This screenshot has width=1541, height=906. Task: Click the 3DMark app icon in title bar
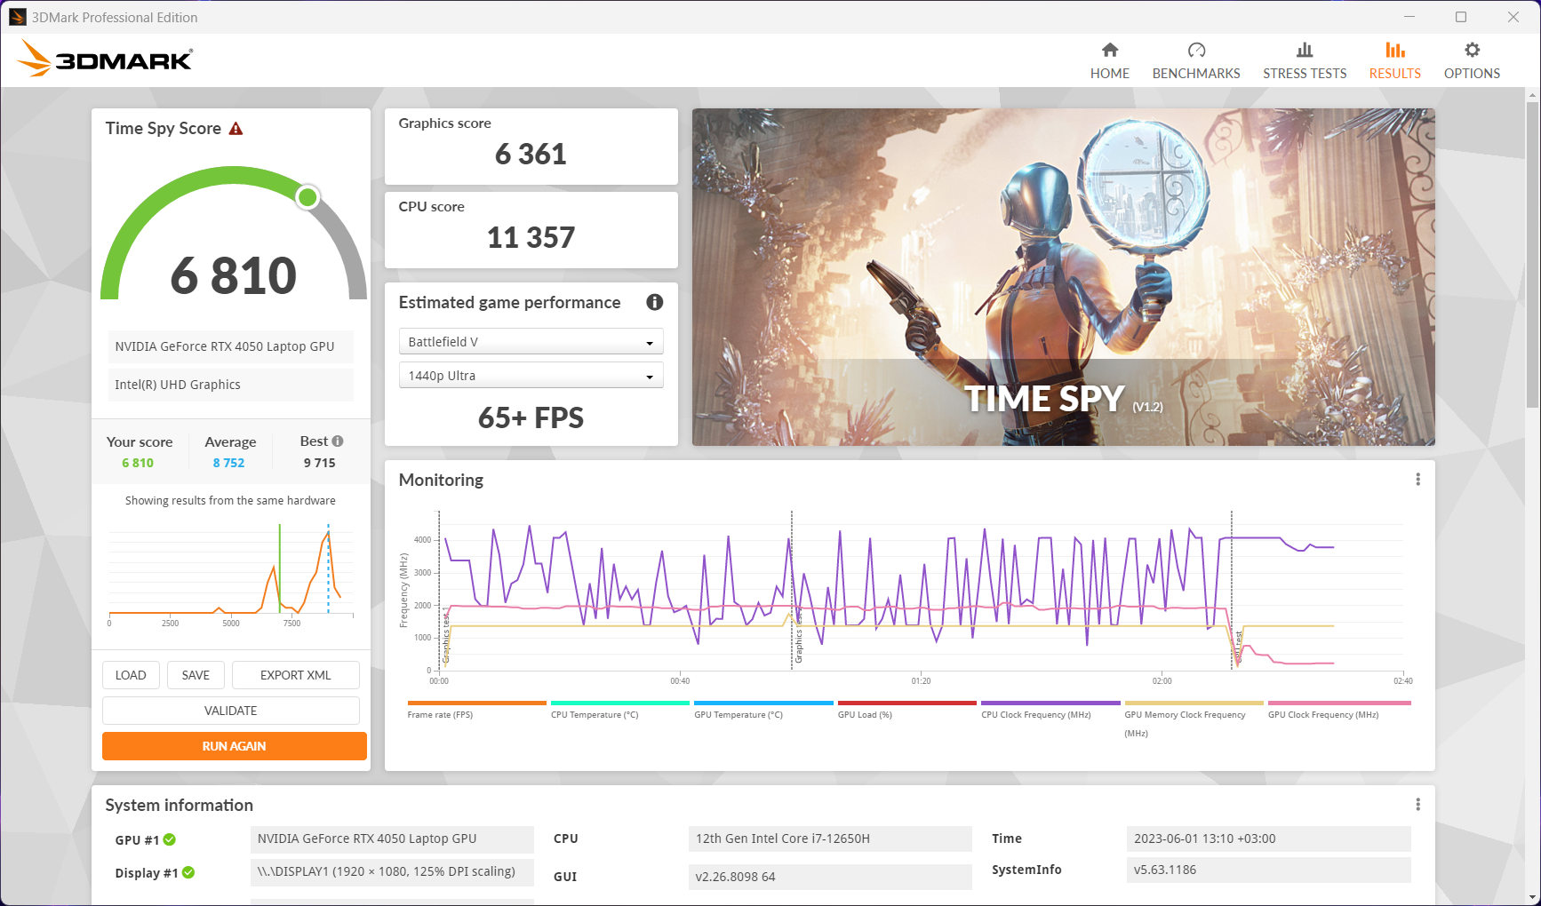(18, 17)
